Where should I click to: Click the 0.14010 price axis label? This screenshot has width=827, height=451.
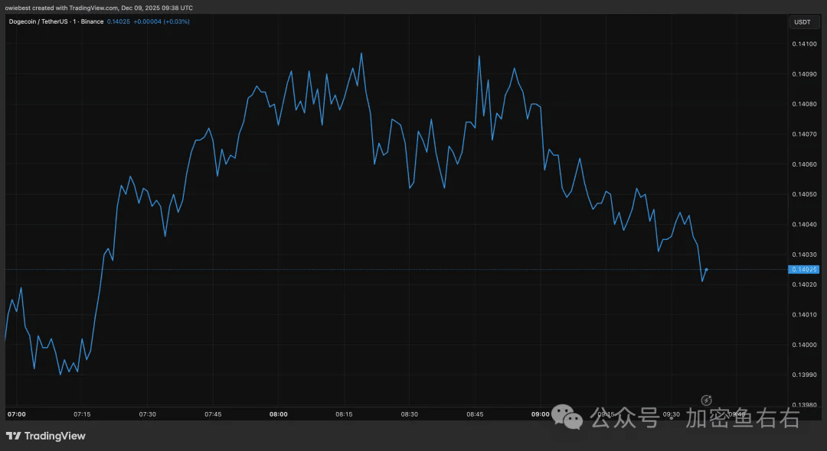[804, 315]
